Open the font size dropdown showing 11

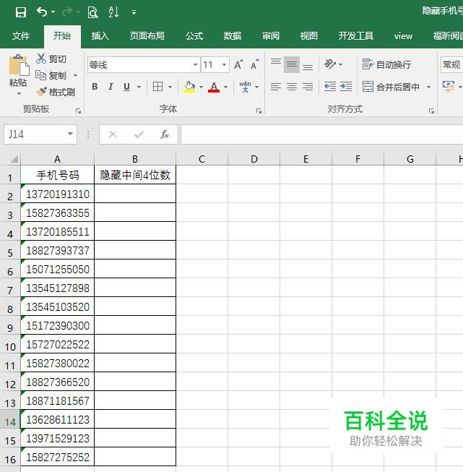coord(224,65)
